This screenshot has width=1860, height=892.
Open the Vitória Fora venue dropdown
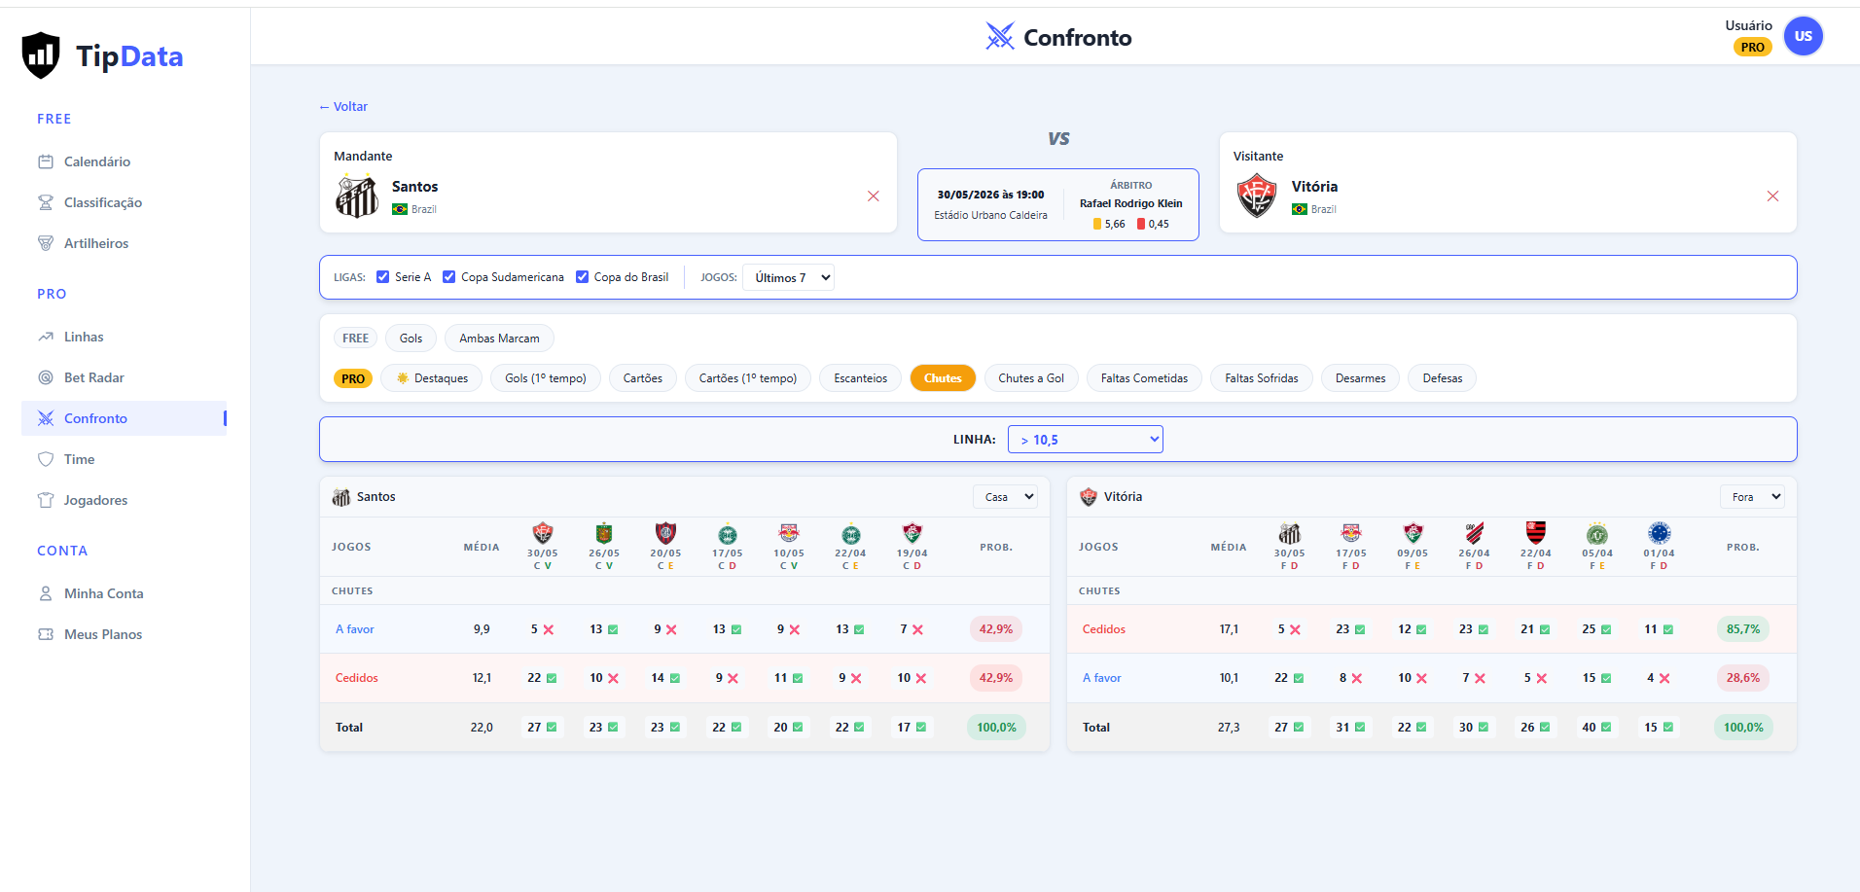tap(1752, 497)
